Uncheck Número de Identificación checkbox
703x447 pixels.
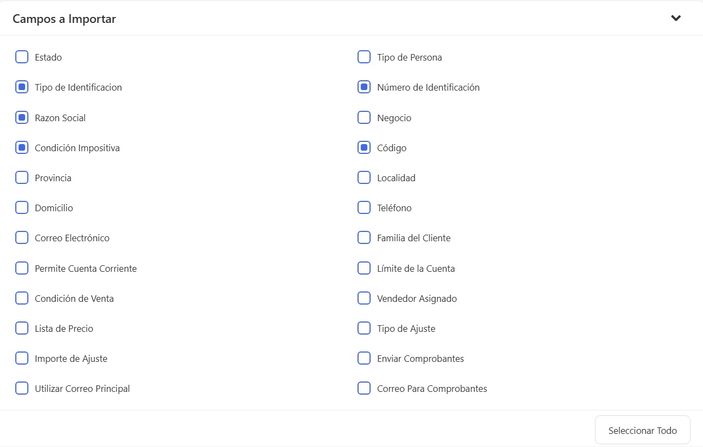click(364, 87)
